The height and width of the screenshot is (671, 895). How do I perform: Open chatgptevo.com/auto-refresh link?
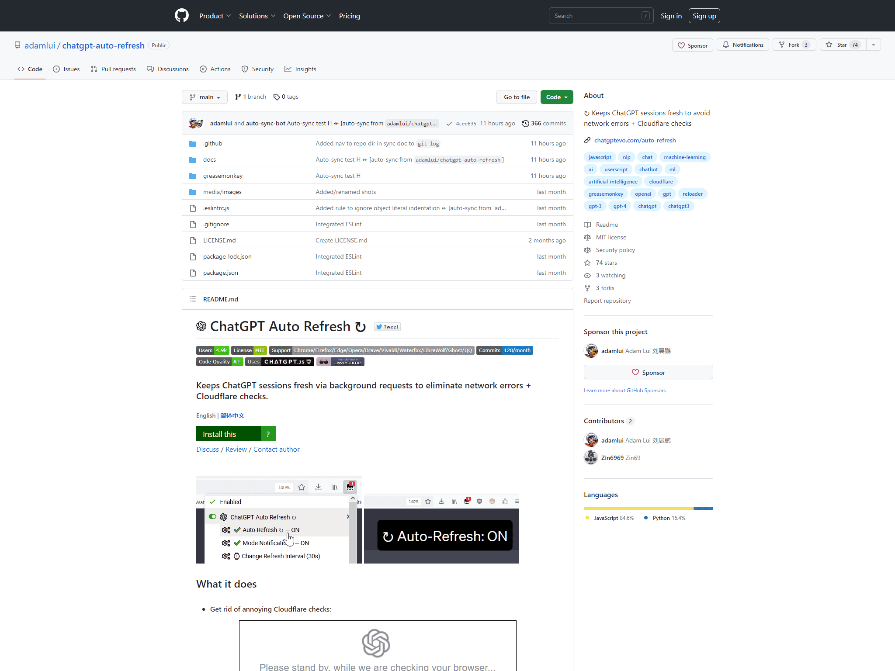(x=635, y=140)
